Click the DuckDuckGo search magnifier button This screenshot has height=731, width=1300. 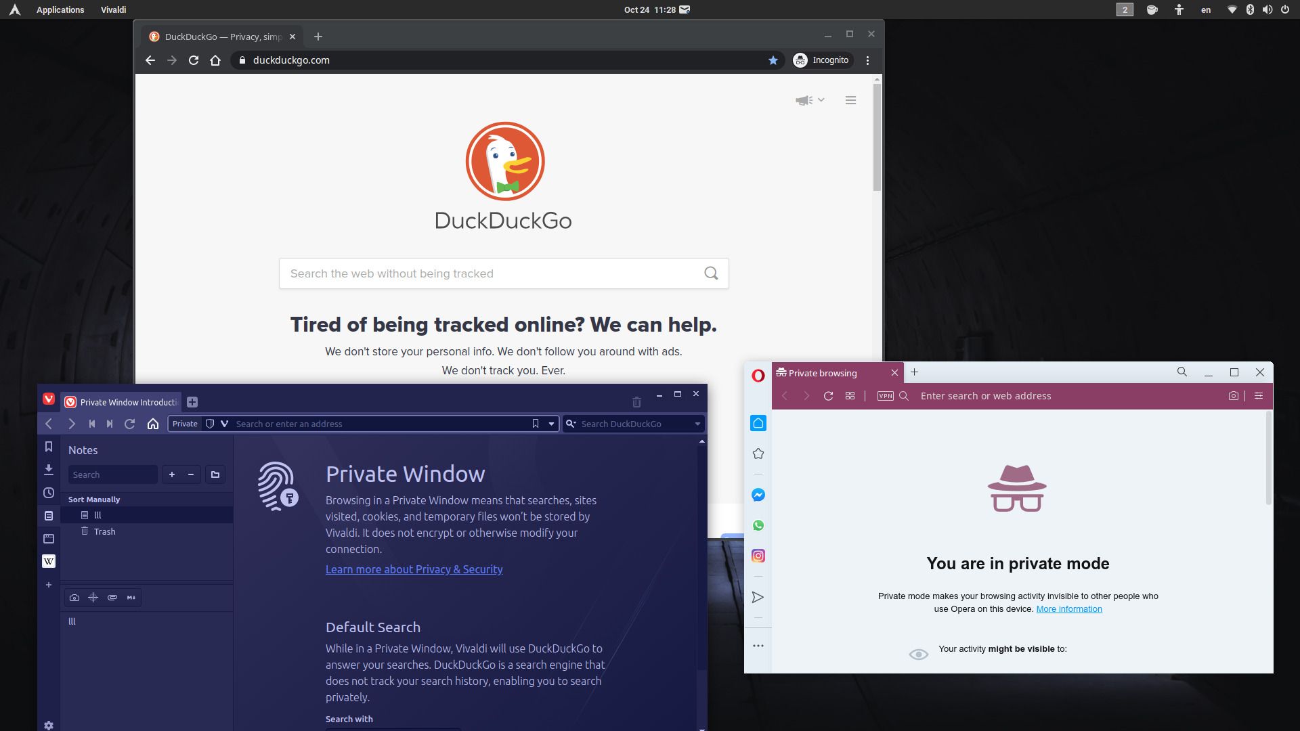click(x=711, y=272)
